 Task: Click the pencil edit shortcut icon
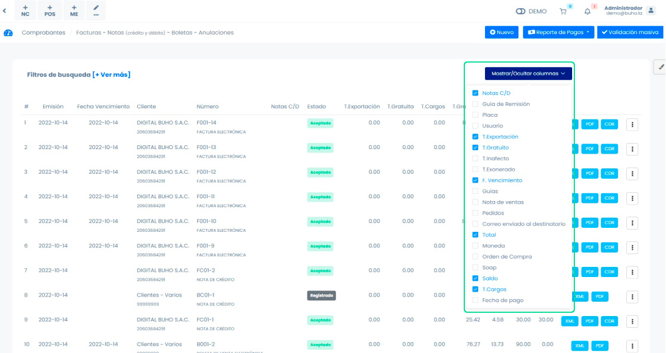pos(96,11)
